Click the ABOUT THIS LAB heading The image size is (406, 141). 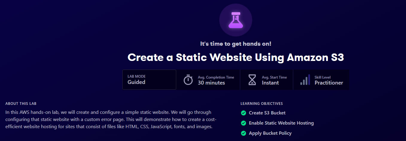[x=21, y=104]
